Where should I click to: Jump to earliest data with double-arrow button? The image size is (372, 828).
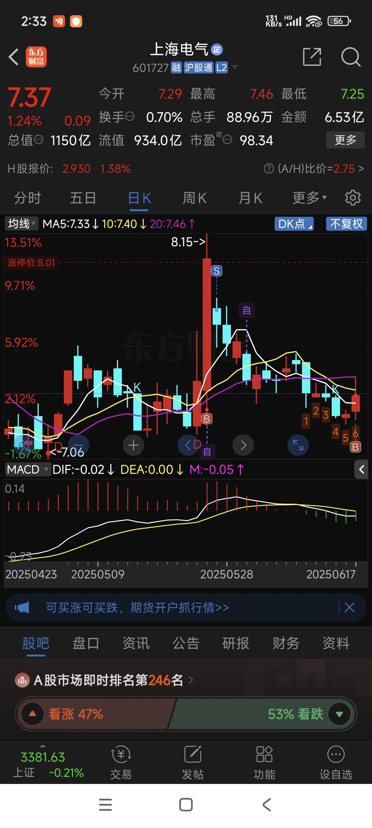(23, 445)
